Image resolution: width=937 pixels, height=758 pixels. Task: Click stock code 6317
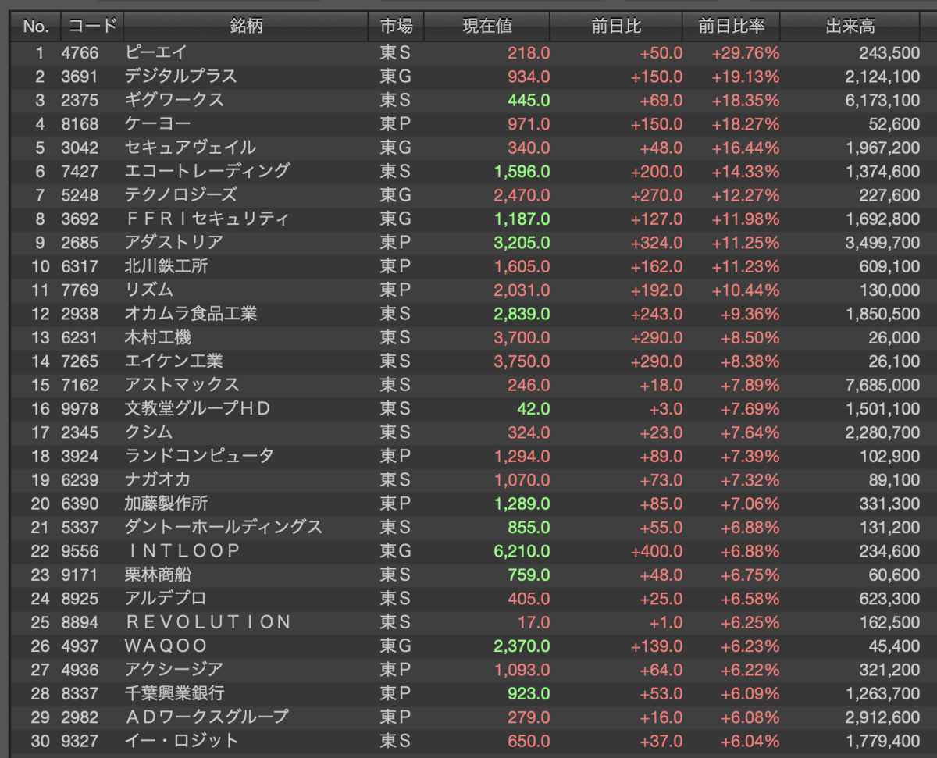click(80, 266)
